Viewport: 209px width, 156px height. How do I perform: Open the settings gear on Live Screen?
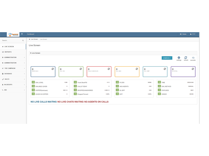(x=179, y=58)
